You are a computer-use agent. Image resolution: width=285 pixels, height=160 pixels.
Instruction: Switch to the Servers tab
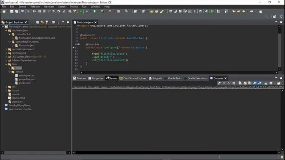[x=111, y=78]
